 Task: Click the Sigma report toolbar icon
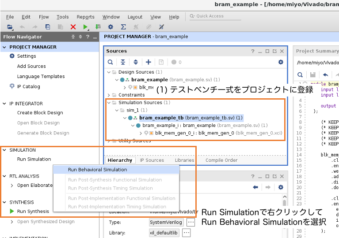coord(123,27)
